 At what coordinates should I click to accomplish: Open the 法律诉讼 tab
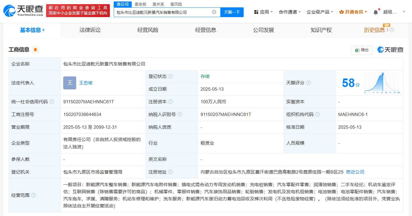coord(90,30)
